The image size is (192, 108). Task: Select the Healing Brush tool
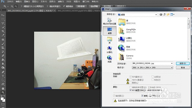(3, 40)
